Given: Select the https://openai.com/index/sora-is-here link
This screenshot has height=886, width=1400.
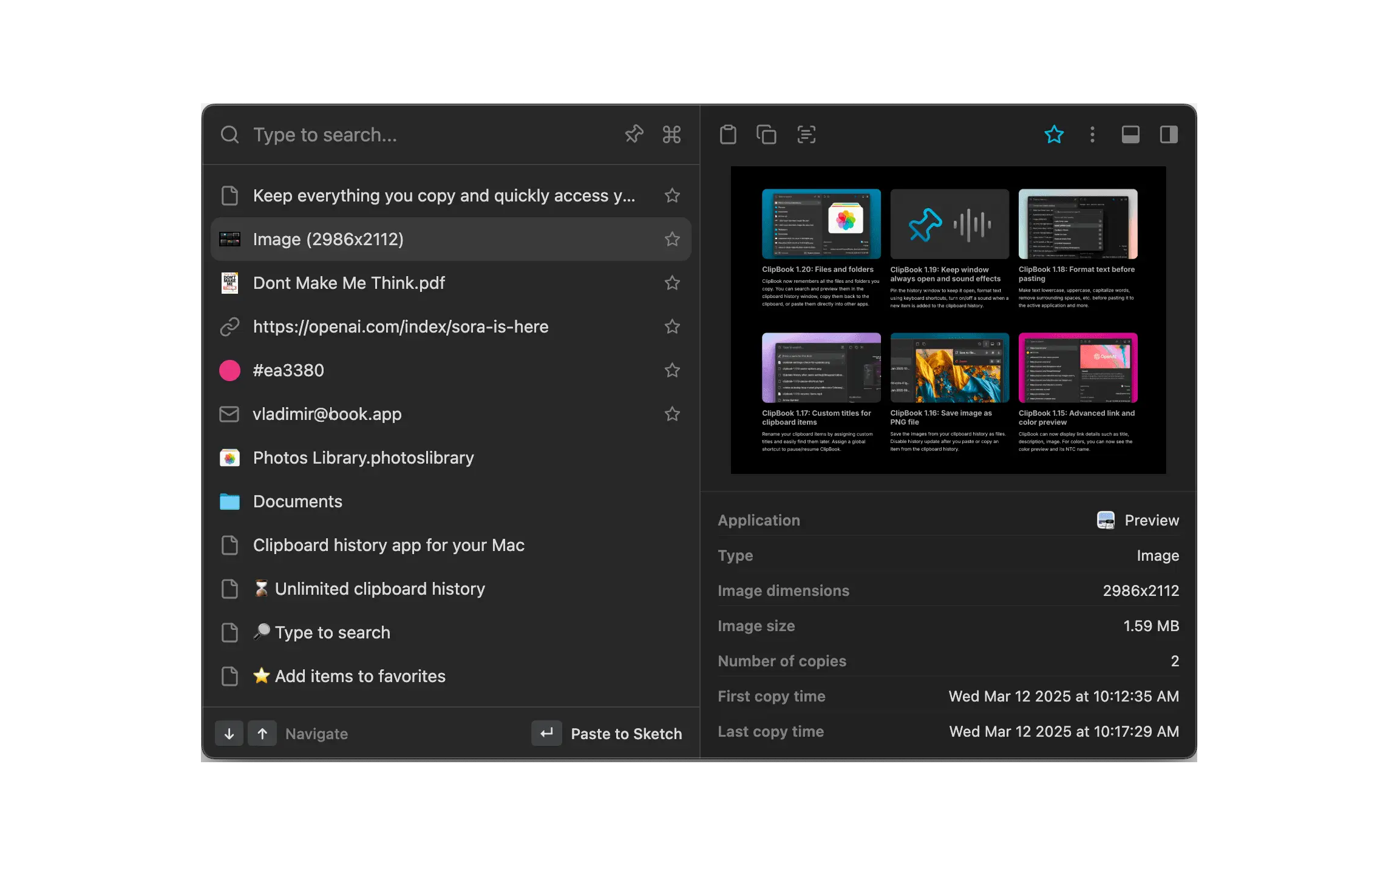Looking at the screenshot, I should coord(401,326).
